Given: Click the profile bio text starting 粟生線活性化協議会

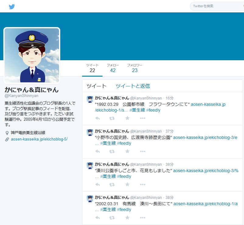Looking at the screenshot, I should pyautogui.click(x=40, y=114).
